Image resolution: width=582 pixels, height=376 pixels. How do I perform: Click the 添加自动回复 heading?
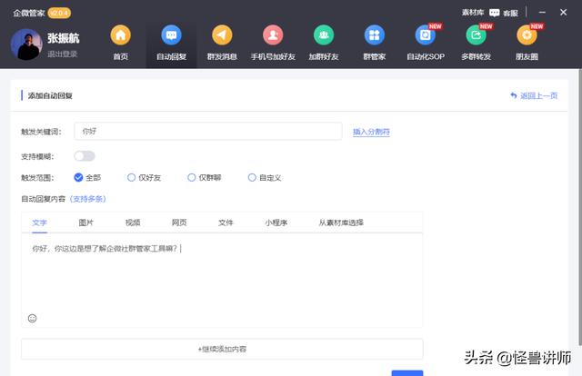50,95
